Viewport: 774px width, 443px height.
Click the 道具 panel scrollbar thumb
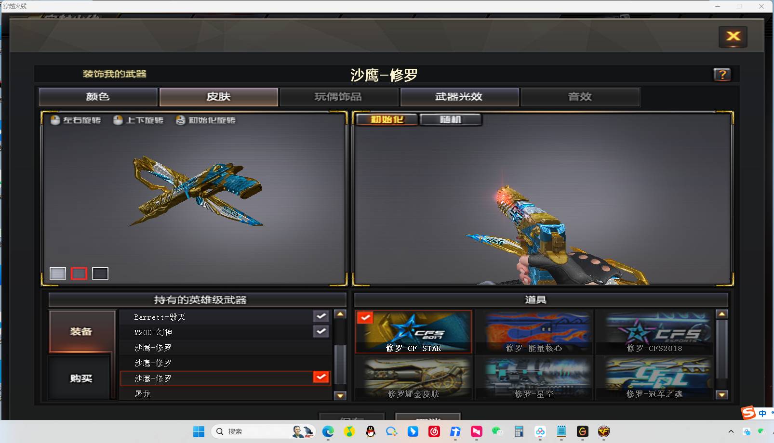[721, 349]
